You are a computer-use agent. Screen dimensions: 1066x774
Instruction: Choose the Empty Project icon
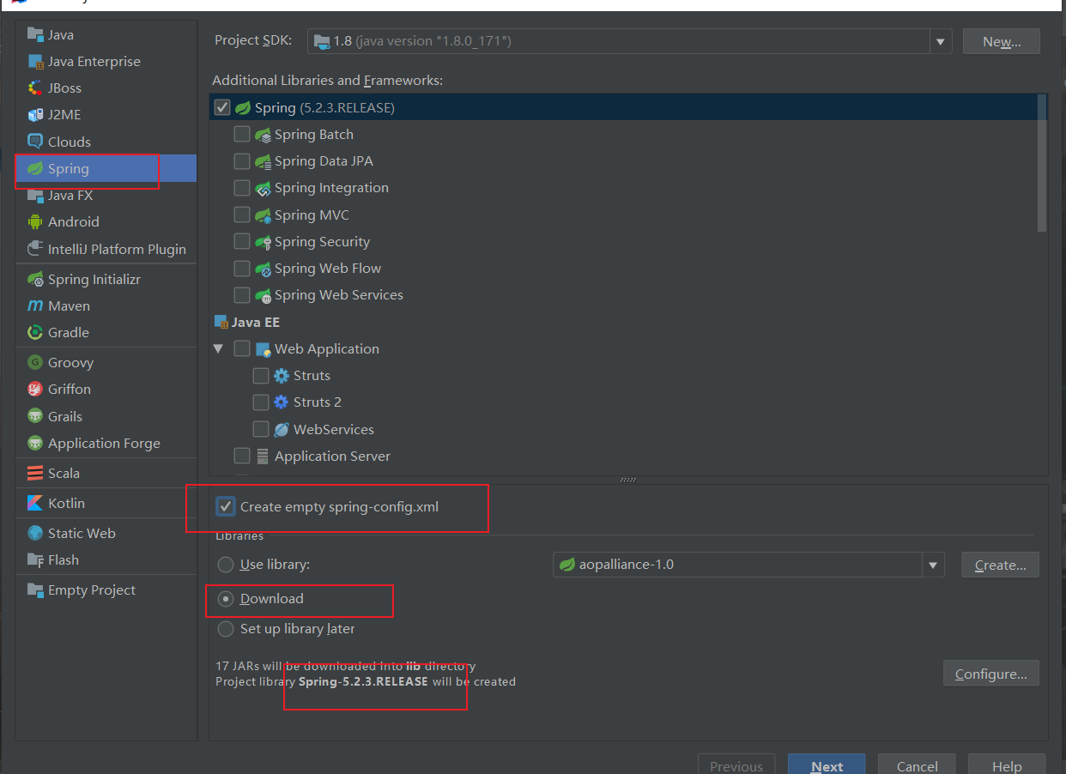click(x=35, y=590)
